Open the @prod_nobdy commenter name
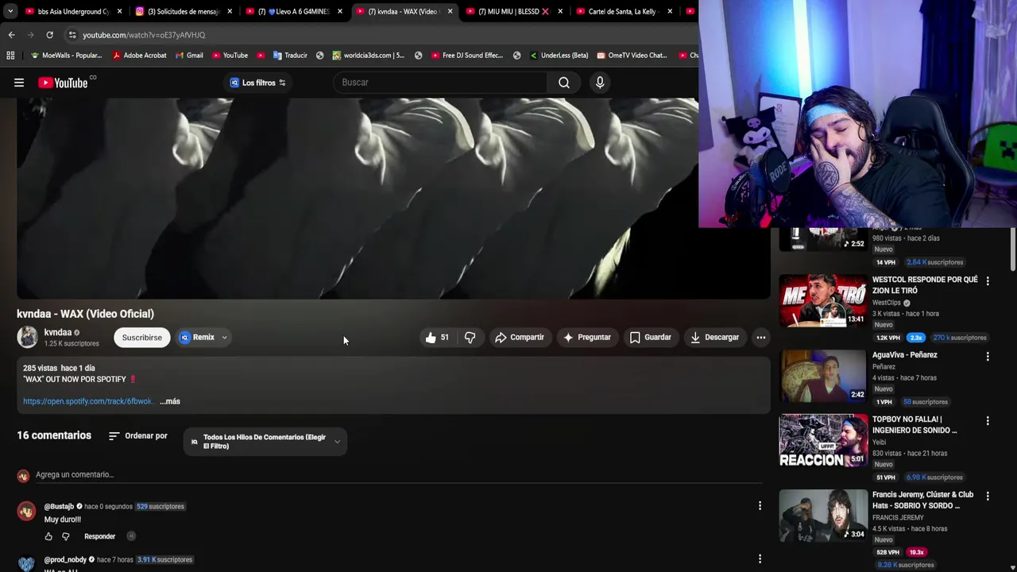 (x=65, y=560)
